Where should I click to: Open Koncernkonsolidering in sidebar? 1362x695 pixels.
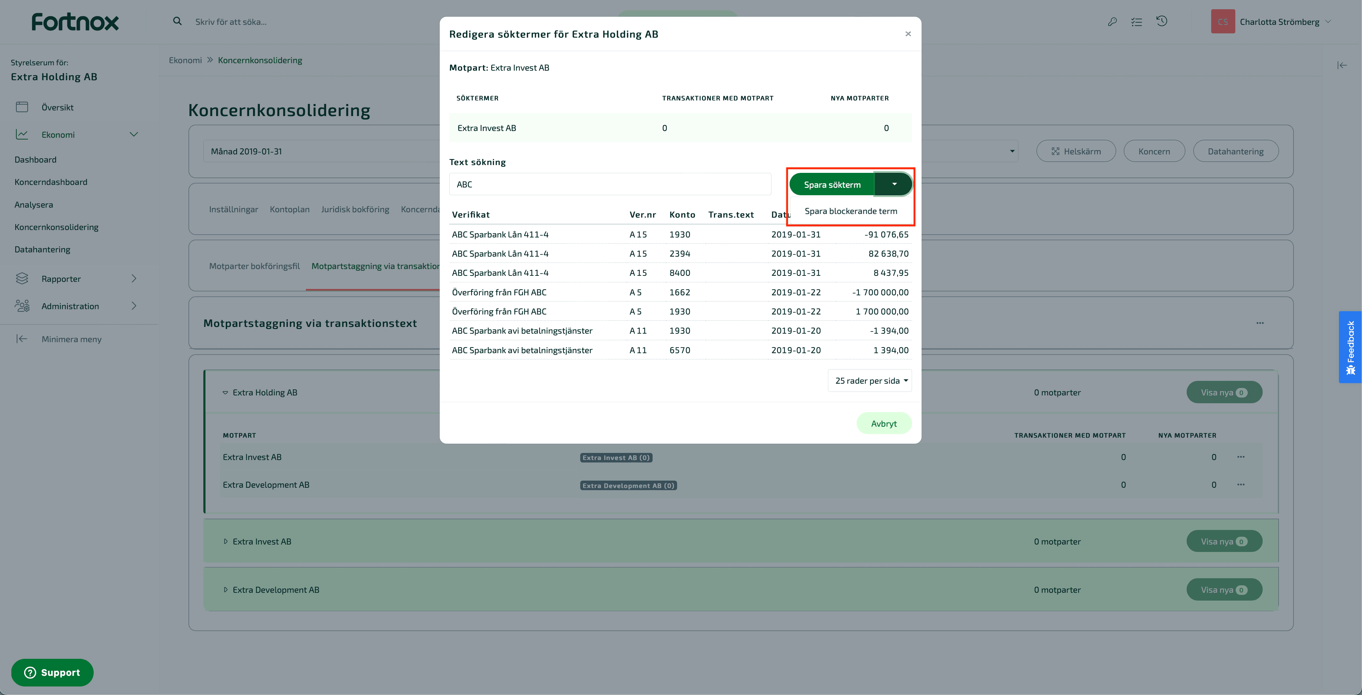(56, 227)
